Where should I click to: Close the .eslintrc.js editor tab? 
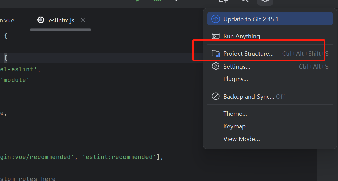[x=83, y=20]
